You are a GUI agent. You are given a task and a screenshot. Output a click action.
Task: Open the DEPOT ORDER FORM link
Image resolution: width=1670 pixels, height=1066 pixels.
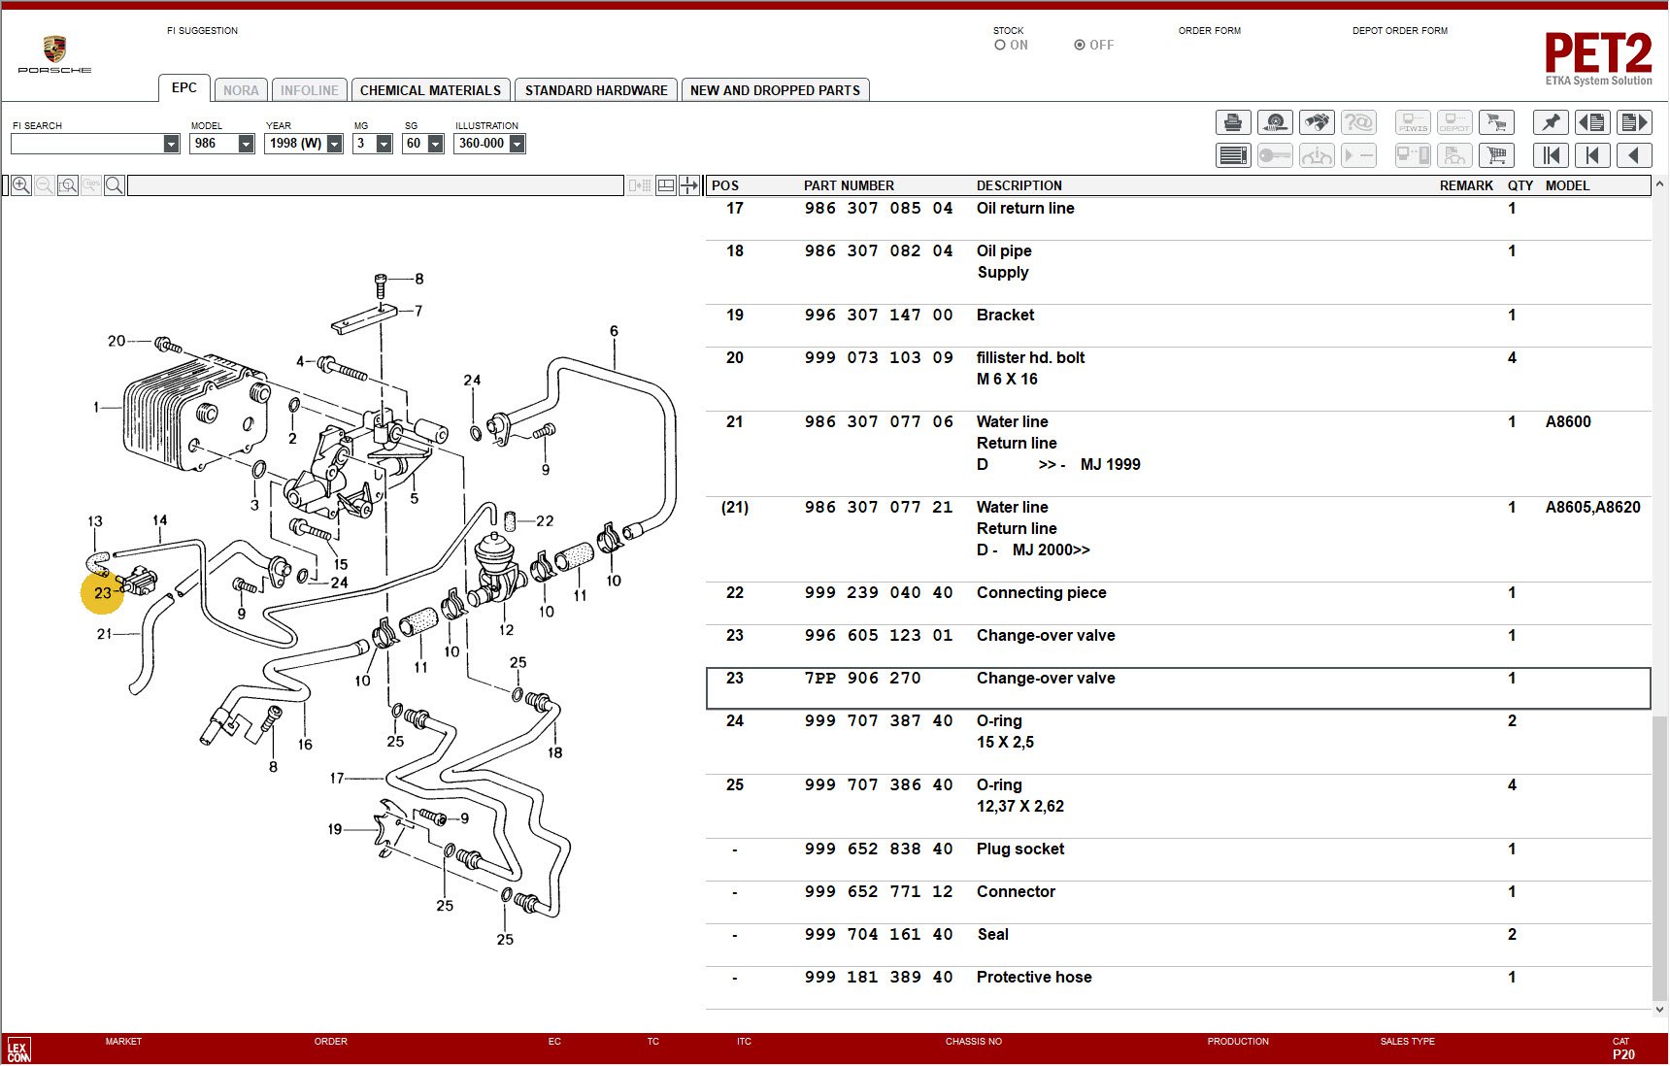pyautogui.click(x=1400, y=31)
